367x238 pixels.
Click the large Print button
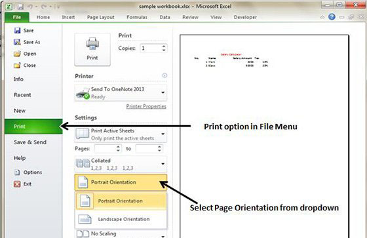(x=92, y=49)
